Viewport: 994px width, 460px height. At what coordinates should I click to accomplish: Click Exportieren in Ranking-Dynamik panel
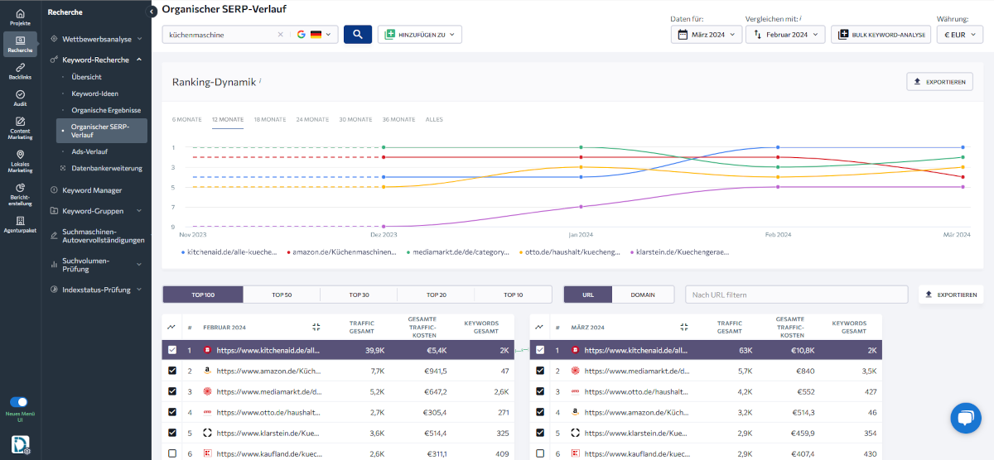939,82
